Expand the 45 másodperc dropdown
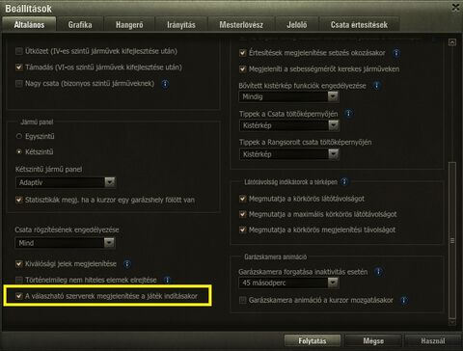The height and width of the screenshot is (351, 463). coord(288,283)
